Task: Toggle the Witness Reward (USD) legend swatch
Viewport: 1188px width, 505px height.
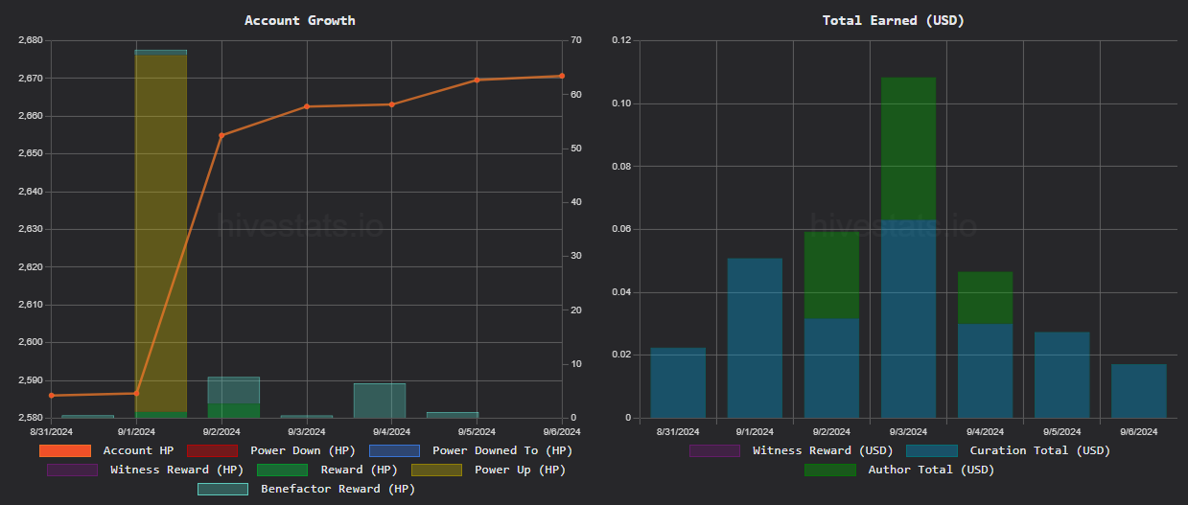Action: click(714, 450)
